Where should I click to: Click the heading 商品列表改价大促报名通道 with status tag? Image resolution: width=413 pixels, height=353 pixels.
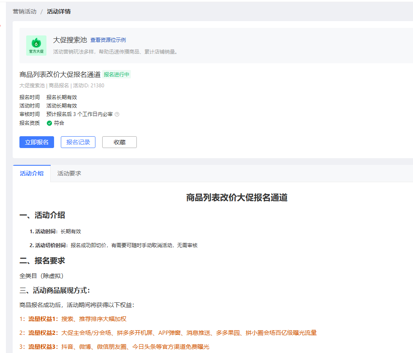pos(60,75)
